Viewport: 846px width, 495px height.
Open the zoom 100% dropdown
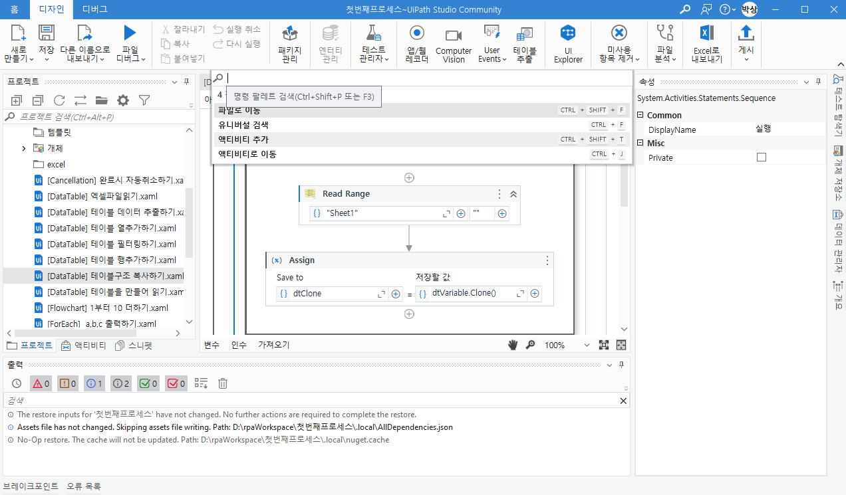pyautogui.click(x=587, y=345)
